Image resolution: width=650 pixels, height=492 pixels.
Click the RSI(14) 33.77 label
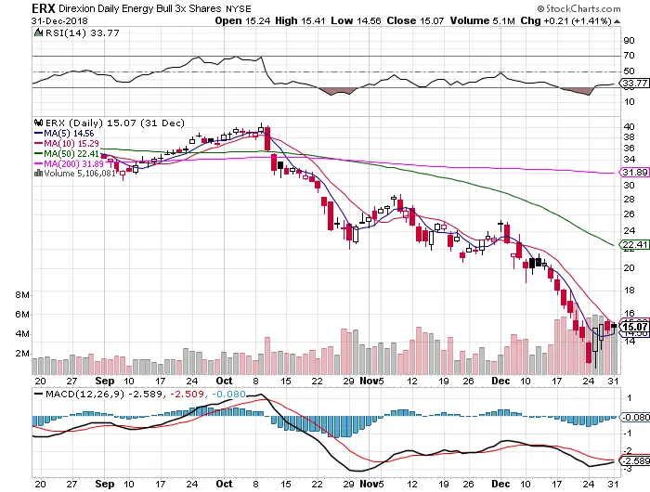[x=82, y=32]
